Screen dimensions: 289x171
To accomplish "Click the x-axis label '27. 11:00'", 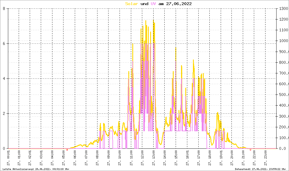I will coord(131,158).
